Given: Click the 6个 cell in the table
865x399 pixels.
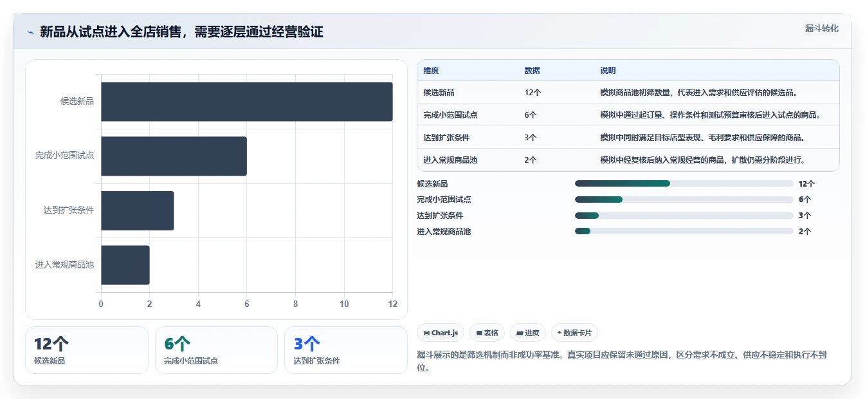Looking at the screenshot, I should (x=531, y=115).
